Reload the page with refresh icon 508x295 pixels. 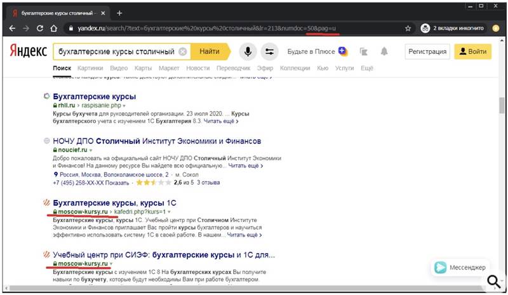coord(40,29)
